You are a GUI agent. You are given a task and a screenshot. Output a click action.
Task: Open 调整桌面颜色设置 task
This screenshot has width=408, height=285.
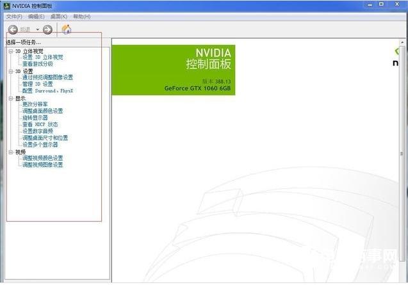point(42,111)
